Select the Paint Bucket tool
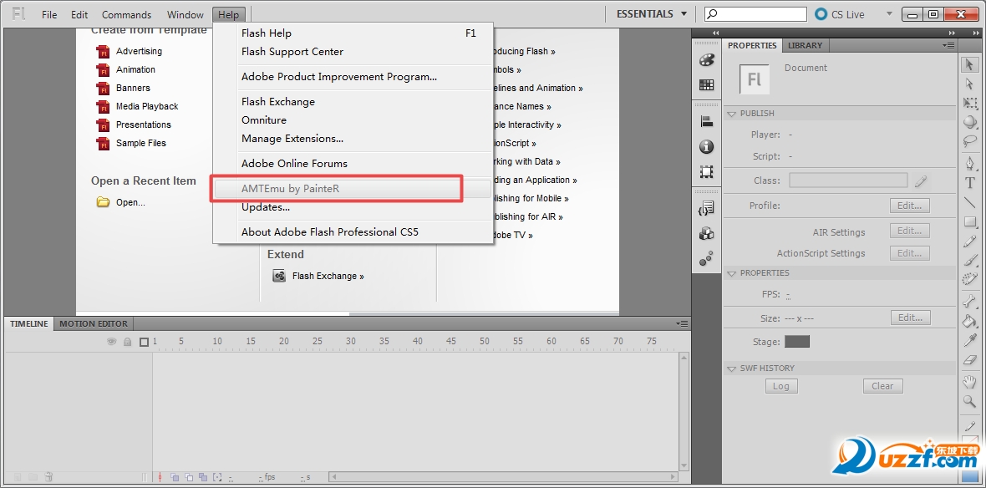This screenshot has height=488, width=986. tap(969, 322)
